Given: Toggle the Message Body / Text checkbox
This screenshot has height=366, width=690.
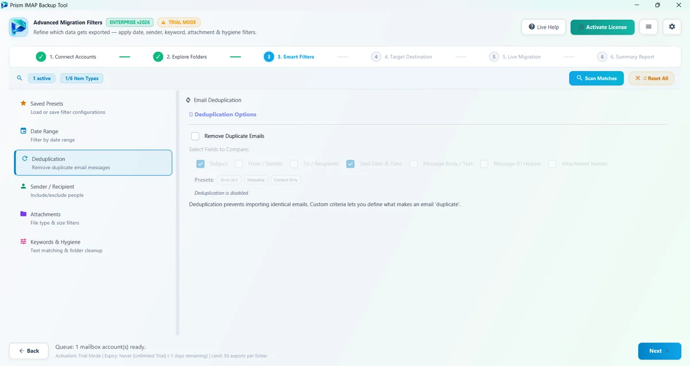Looking at the screenshot, I should pos(414,164).
